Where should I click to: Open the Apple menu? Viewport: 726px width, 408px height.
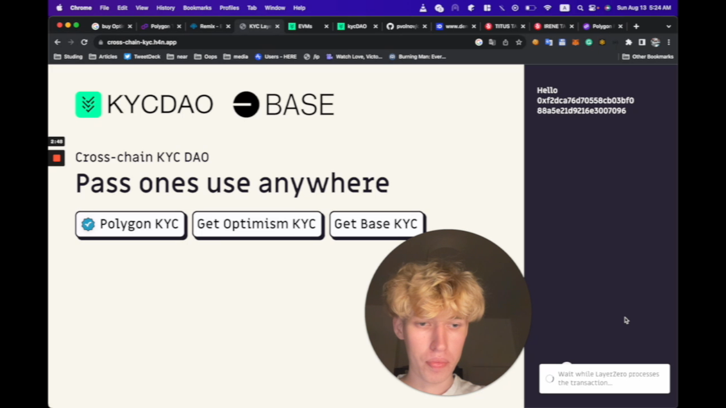59,8
